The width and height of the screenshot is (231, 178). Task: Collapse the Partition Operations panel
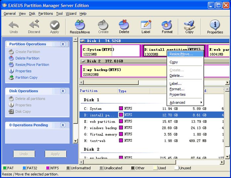click(x=63, y=44)
